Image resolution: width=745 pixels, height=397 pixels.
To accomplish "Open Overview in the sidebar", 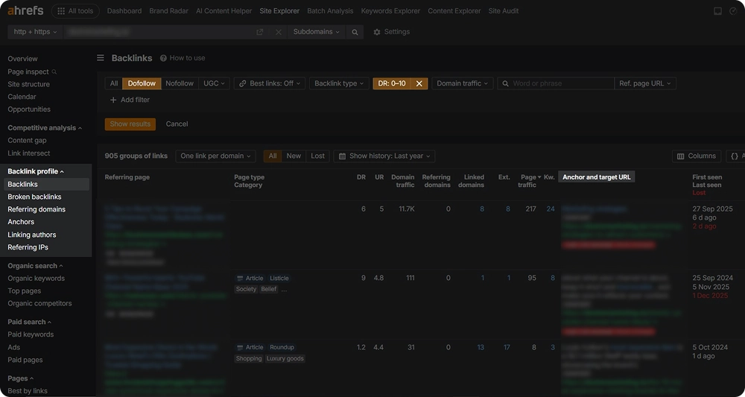I will click(x=22, y=59).
